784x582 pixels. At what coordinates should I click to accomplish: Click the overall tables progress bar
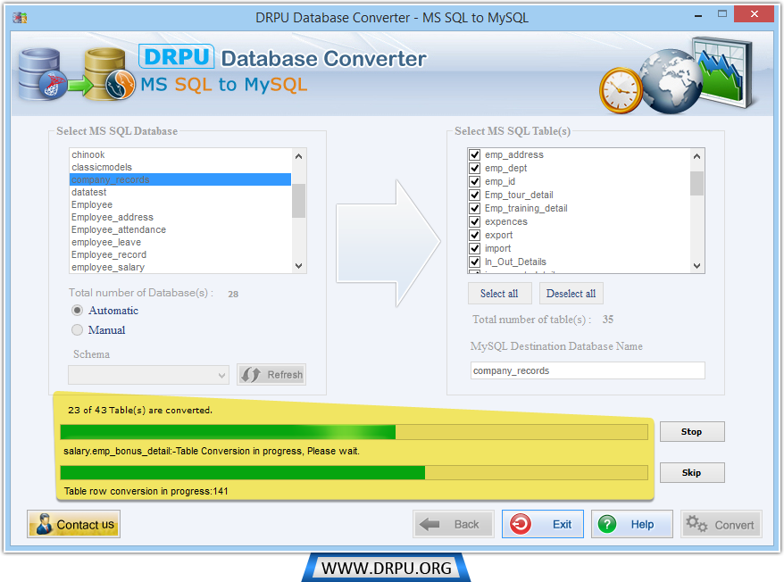tap(354, 432)
